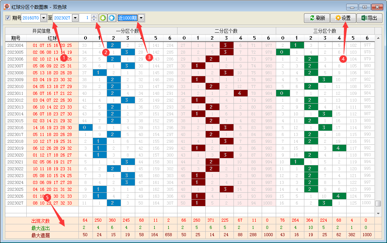Open the 近1000期 range dropdown
387x243 pixels.
[x=141, y=18]
